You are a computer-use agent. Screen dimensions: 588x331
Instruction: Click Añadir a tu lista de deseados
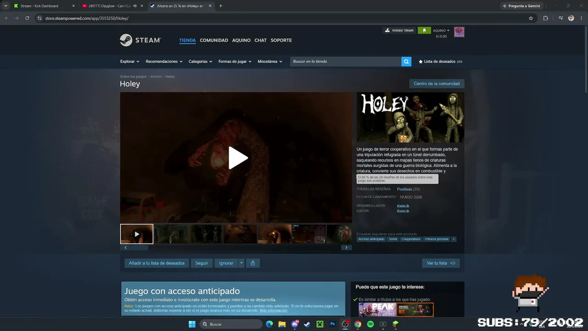pyautogui.click(x=157, y=263)
